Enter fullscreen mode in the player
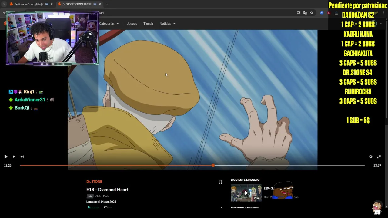The image size is (388, 218). [x=379, y=157]
